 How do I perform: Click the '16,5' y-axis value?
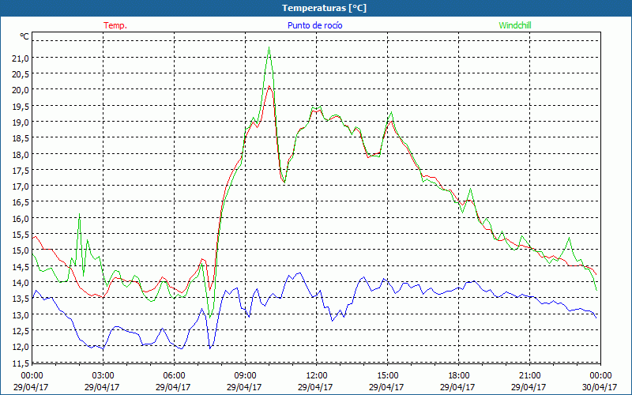click(x=21, y=202)
